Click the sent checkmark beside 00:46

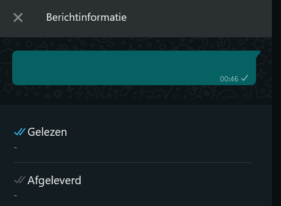[245, 78]
